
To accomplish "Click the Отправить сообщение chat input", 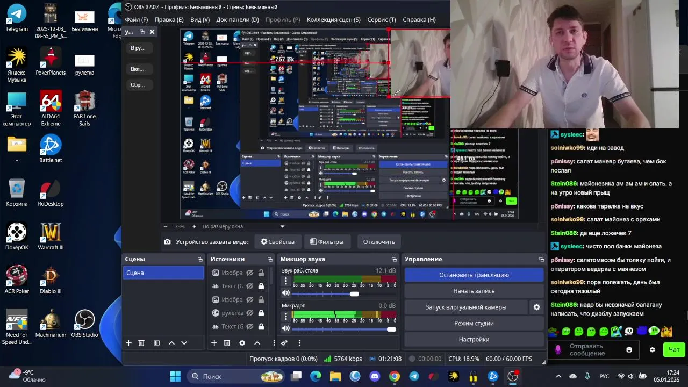I will point(594,349).
